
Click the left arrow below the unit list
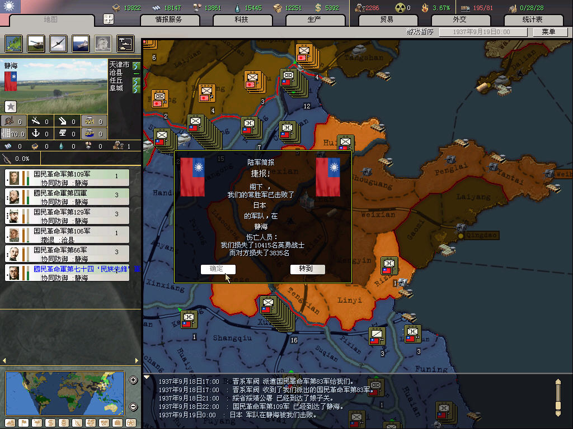coord(4,360)
